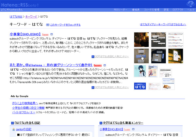196x137 pixels.
Task: Open the question mark banner photo thumbnail
Action: pos(176,56)
